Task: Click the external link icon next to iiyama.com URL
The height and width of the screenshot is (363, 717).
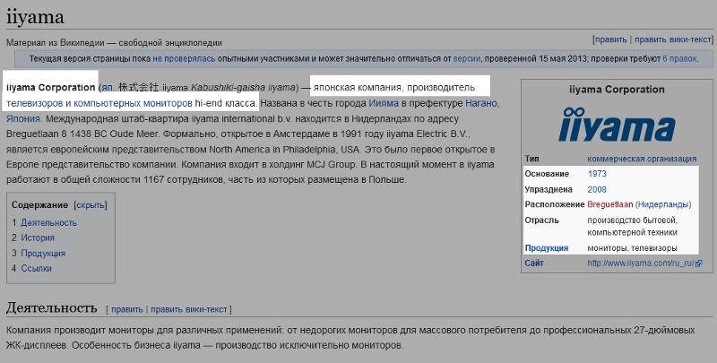Action: tap(699, 264)
